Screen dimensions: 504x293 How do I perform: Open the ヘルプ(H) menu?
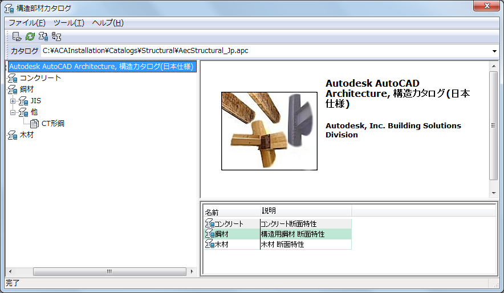(108, 23)
